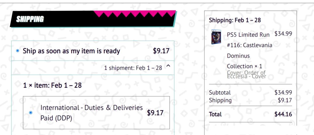Click the "Cover: Order of Ecclesia" variant text
This screenshot has height=135, width=314.
point(247,75)
